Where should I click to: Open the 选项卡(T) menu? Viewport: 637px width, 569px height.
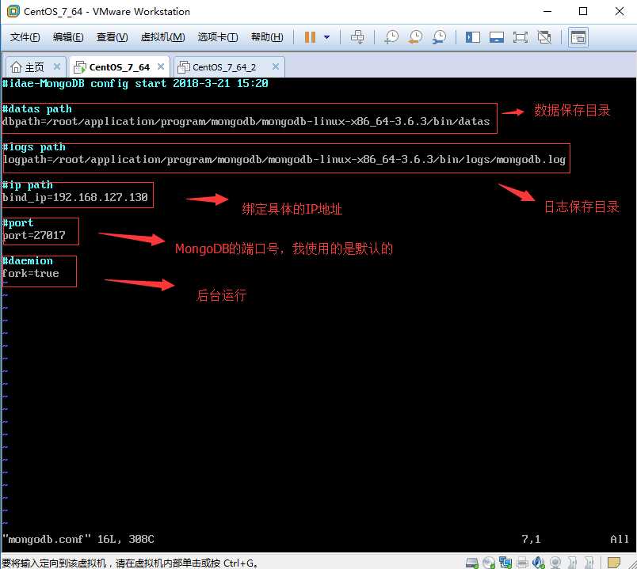[x=218, y=37]
